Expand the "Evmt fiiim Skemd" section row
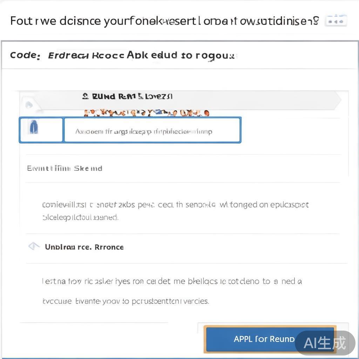 [x=65, y=168]
